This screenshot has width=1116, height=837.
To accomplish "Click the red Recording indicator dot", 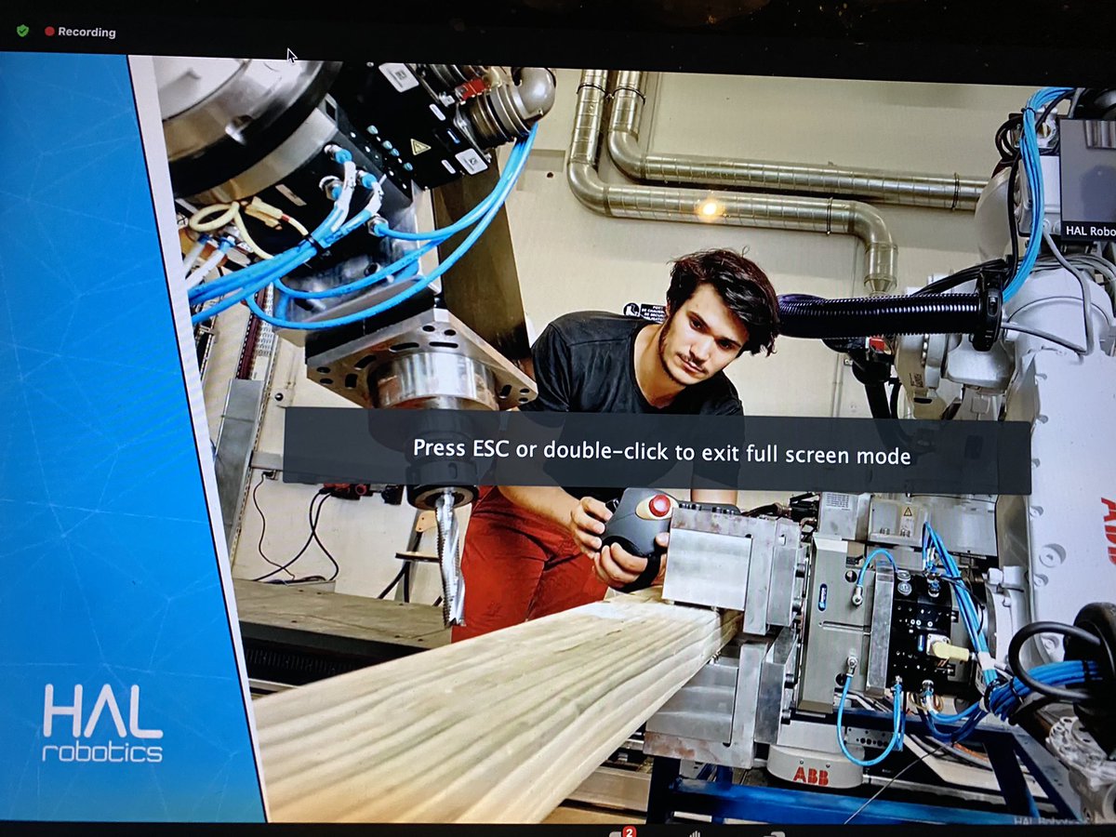I will pyautogui.click(x=51, y=32).
